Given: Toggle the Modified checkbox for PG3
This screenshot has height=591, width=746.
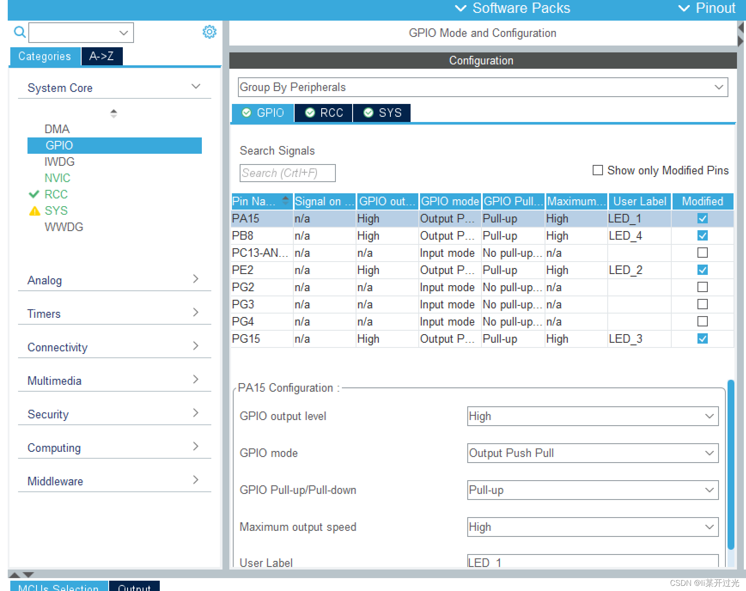Looking at the screenshot, I should (702, 304).
